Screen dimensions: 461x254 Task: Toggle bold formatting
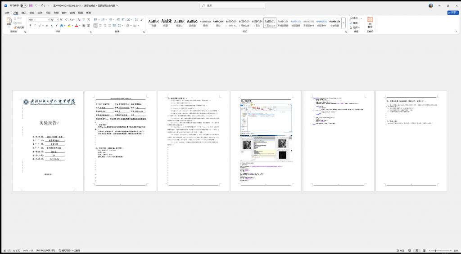30,26
